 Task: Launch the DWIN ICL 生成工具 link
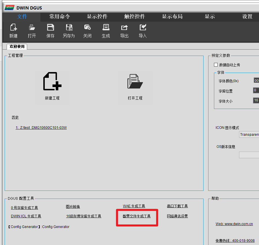[x=26, y=216]
